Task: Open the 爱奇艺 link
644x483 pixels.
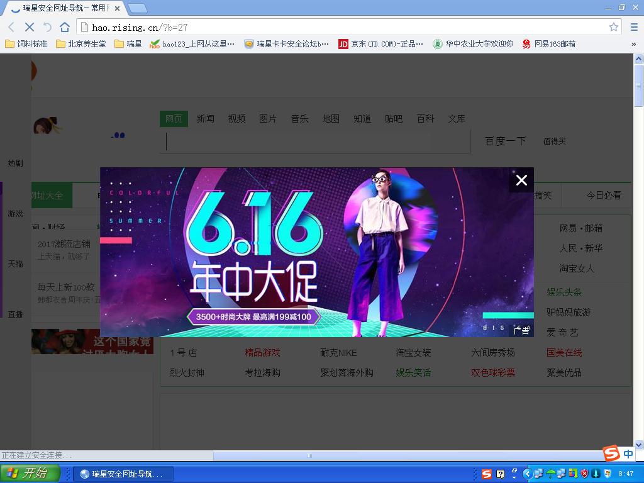Action: 562,332
